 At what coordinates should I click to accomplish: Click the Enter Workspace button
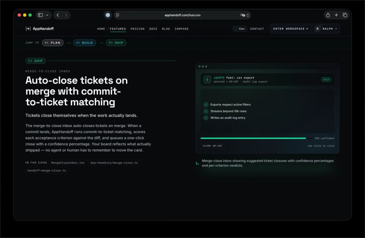click(290, 29)
